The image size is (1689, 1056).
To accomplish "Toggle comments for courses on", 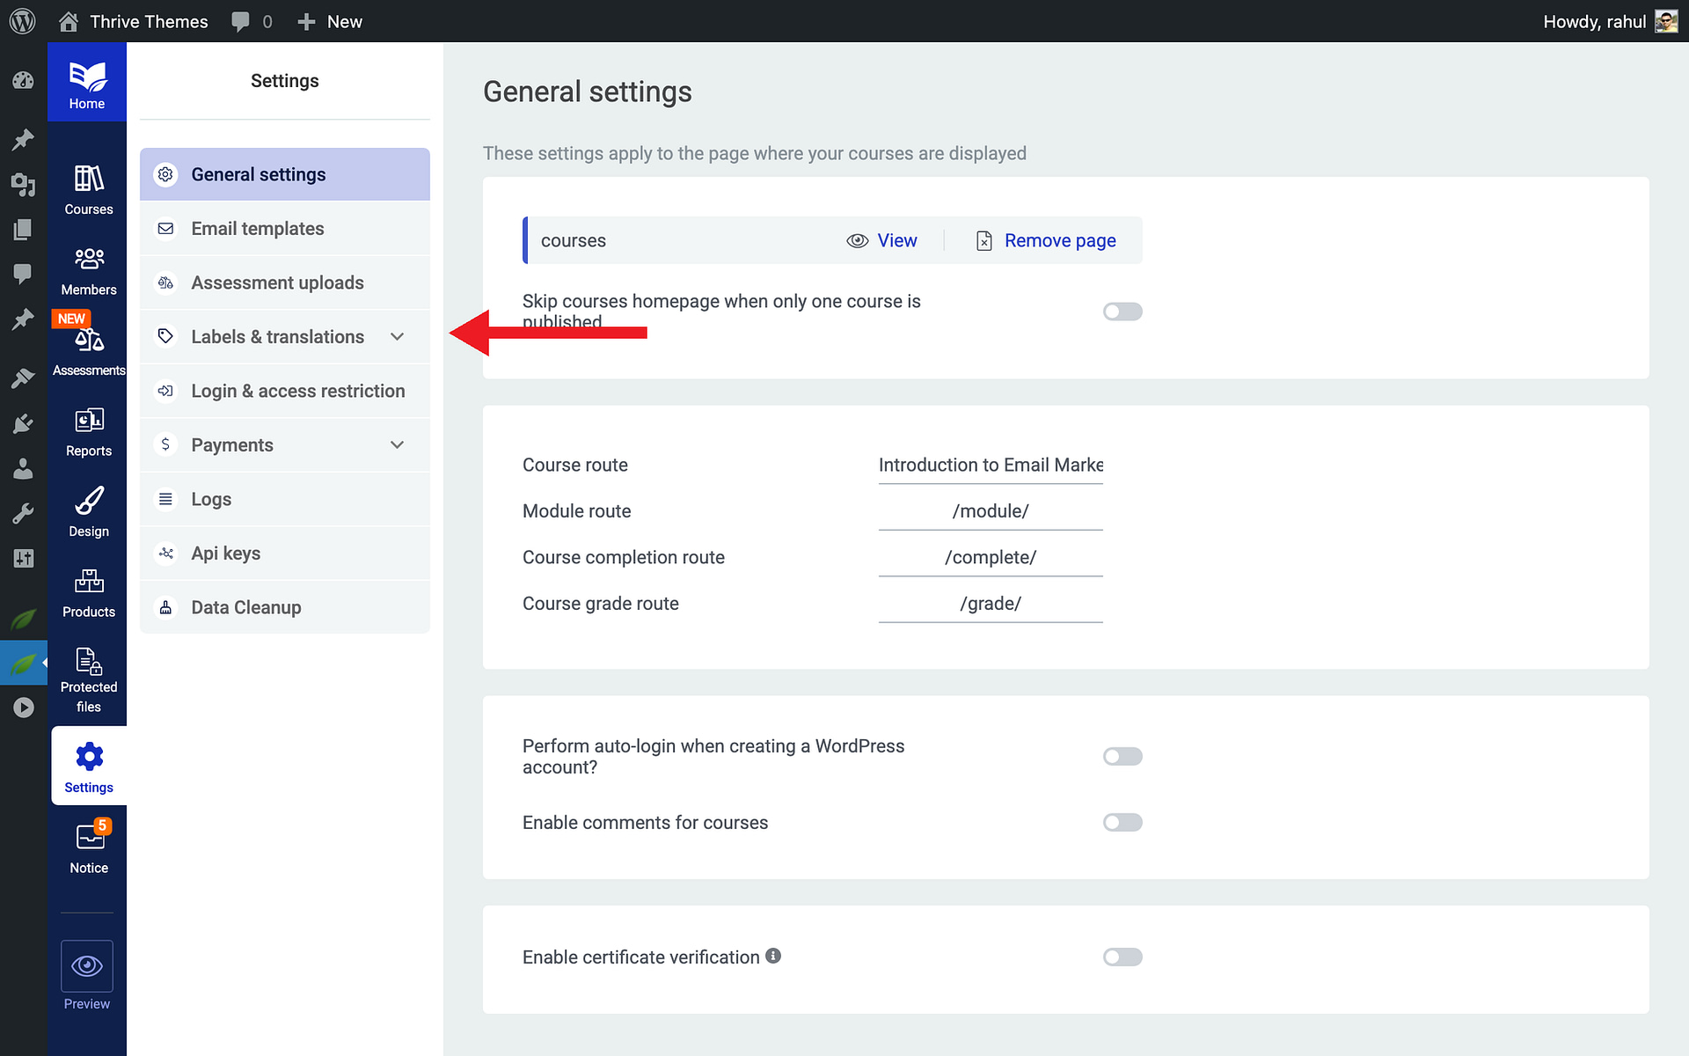I will (1122, 822).
